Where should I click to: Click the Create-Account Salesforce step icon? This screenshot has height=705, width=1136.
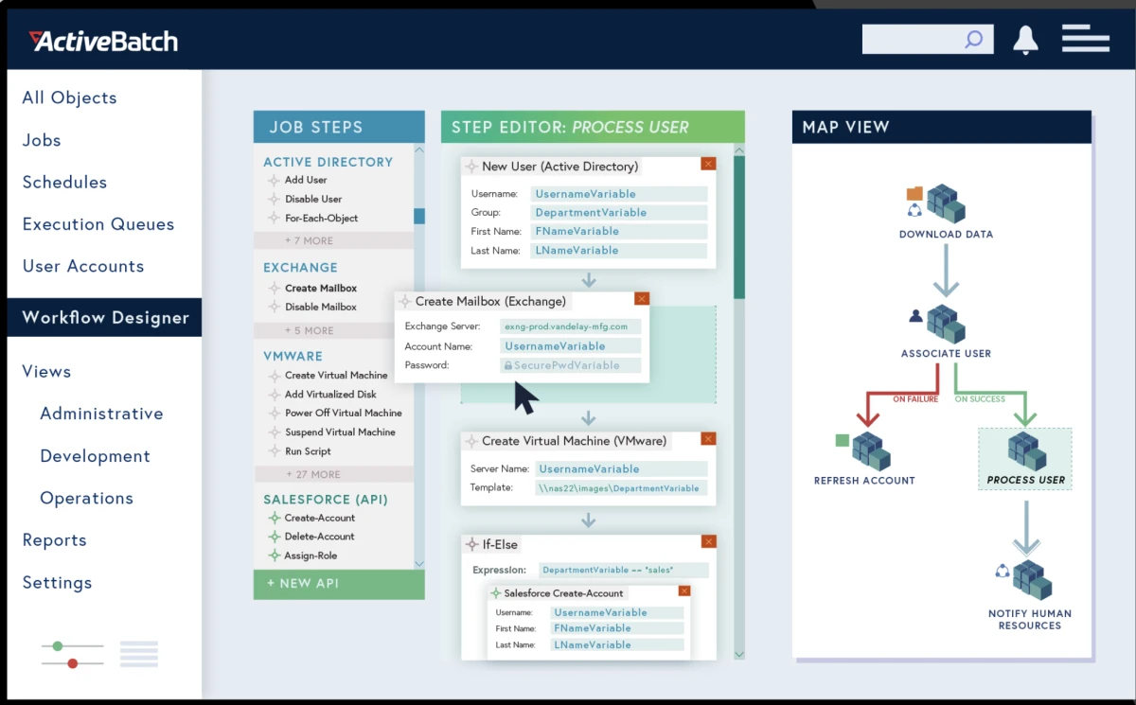pyautogui.click(x=275, y=518)
